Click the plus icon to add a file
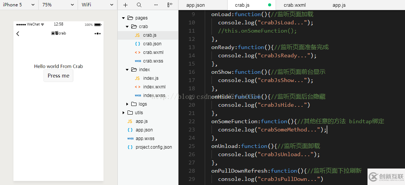 click(x=125, y=5)
